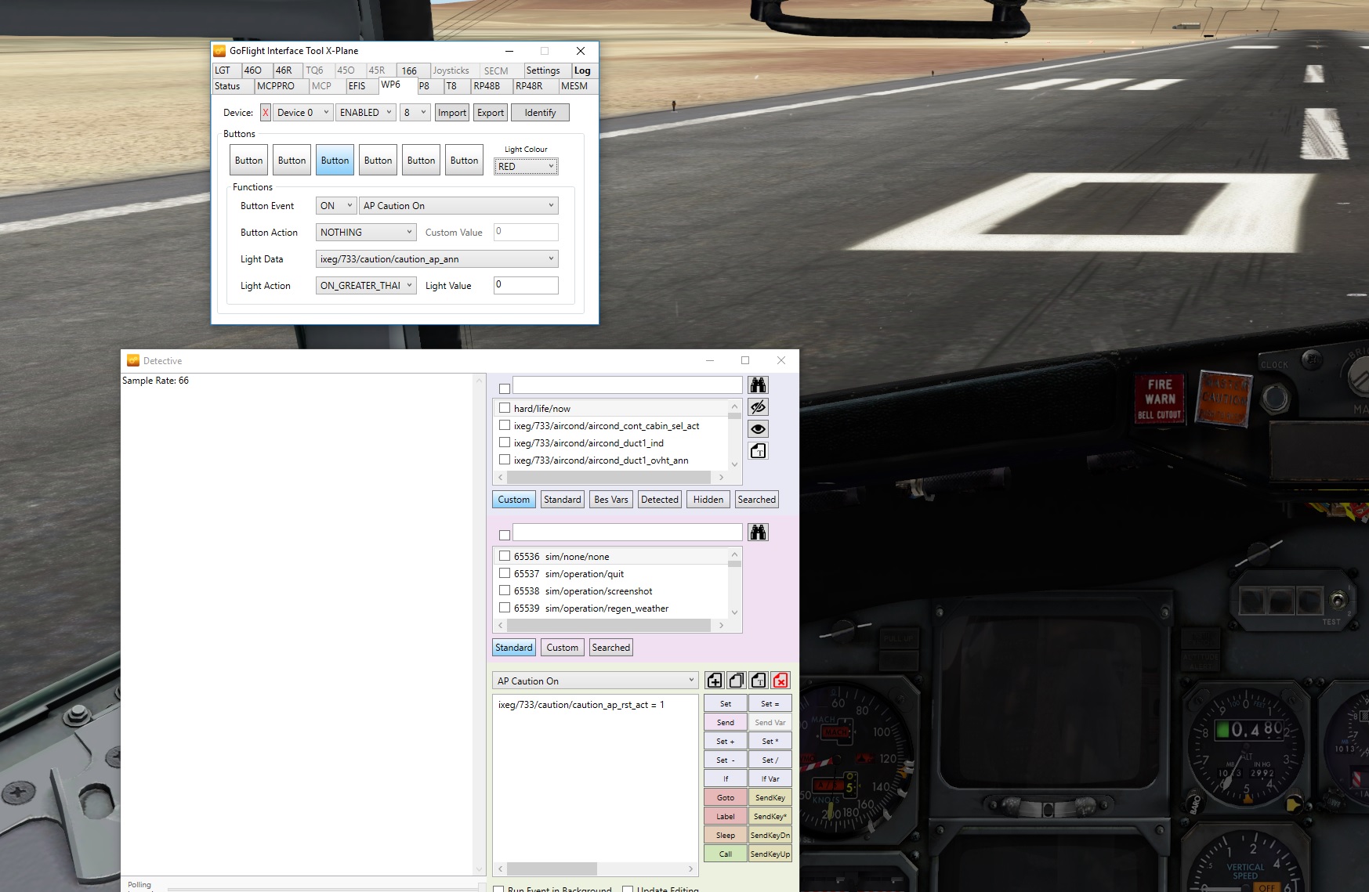Switch to the MCPPRO tab
1369x892 pixels.
[x=276, y=86]
